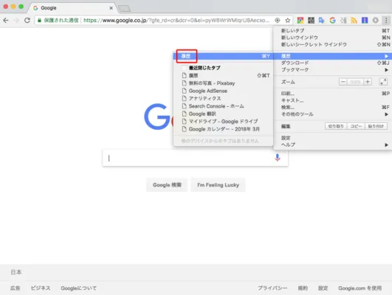This screenshot has height=295, width=392.
Task: Go back with the browser back arrow
Action: point(5,20)
